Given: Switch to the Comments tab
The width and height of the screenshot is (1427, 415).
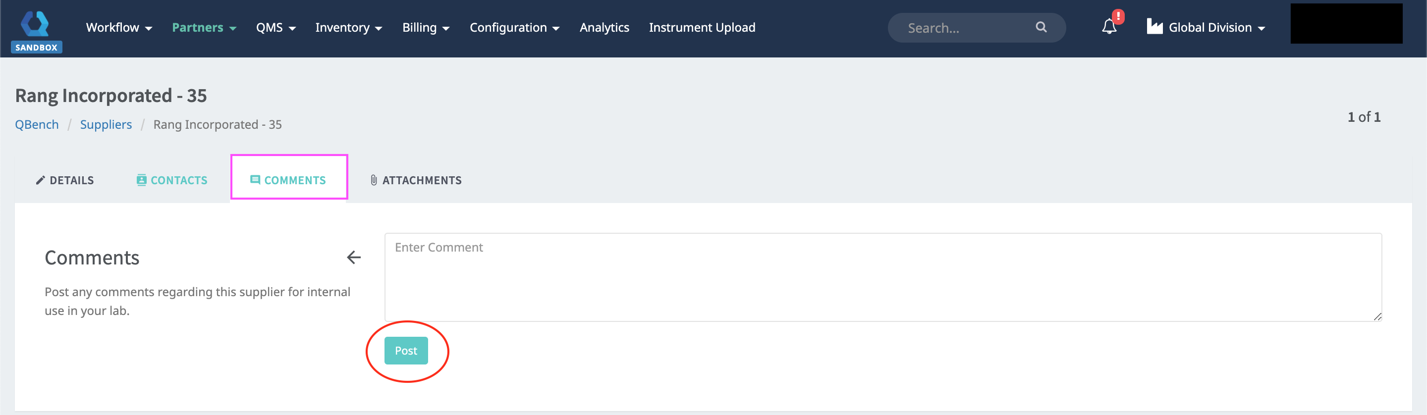Looking at the screenshot, I should (x=288, y=180).
